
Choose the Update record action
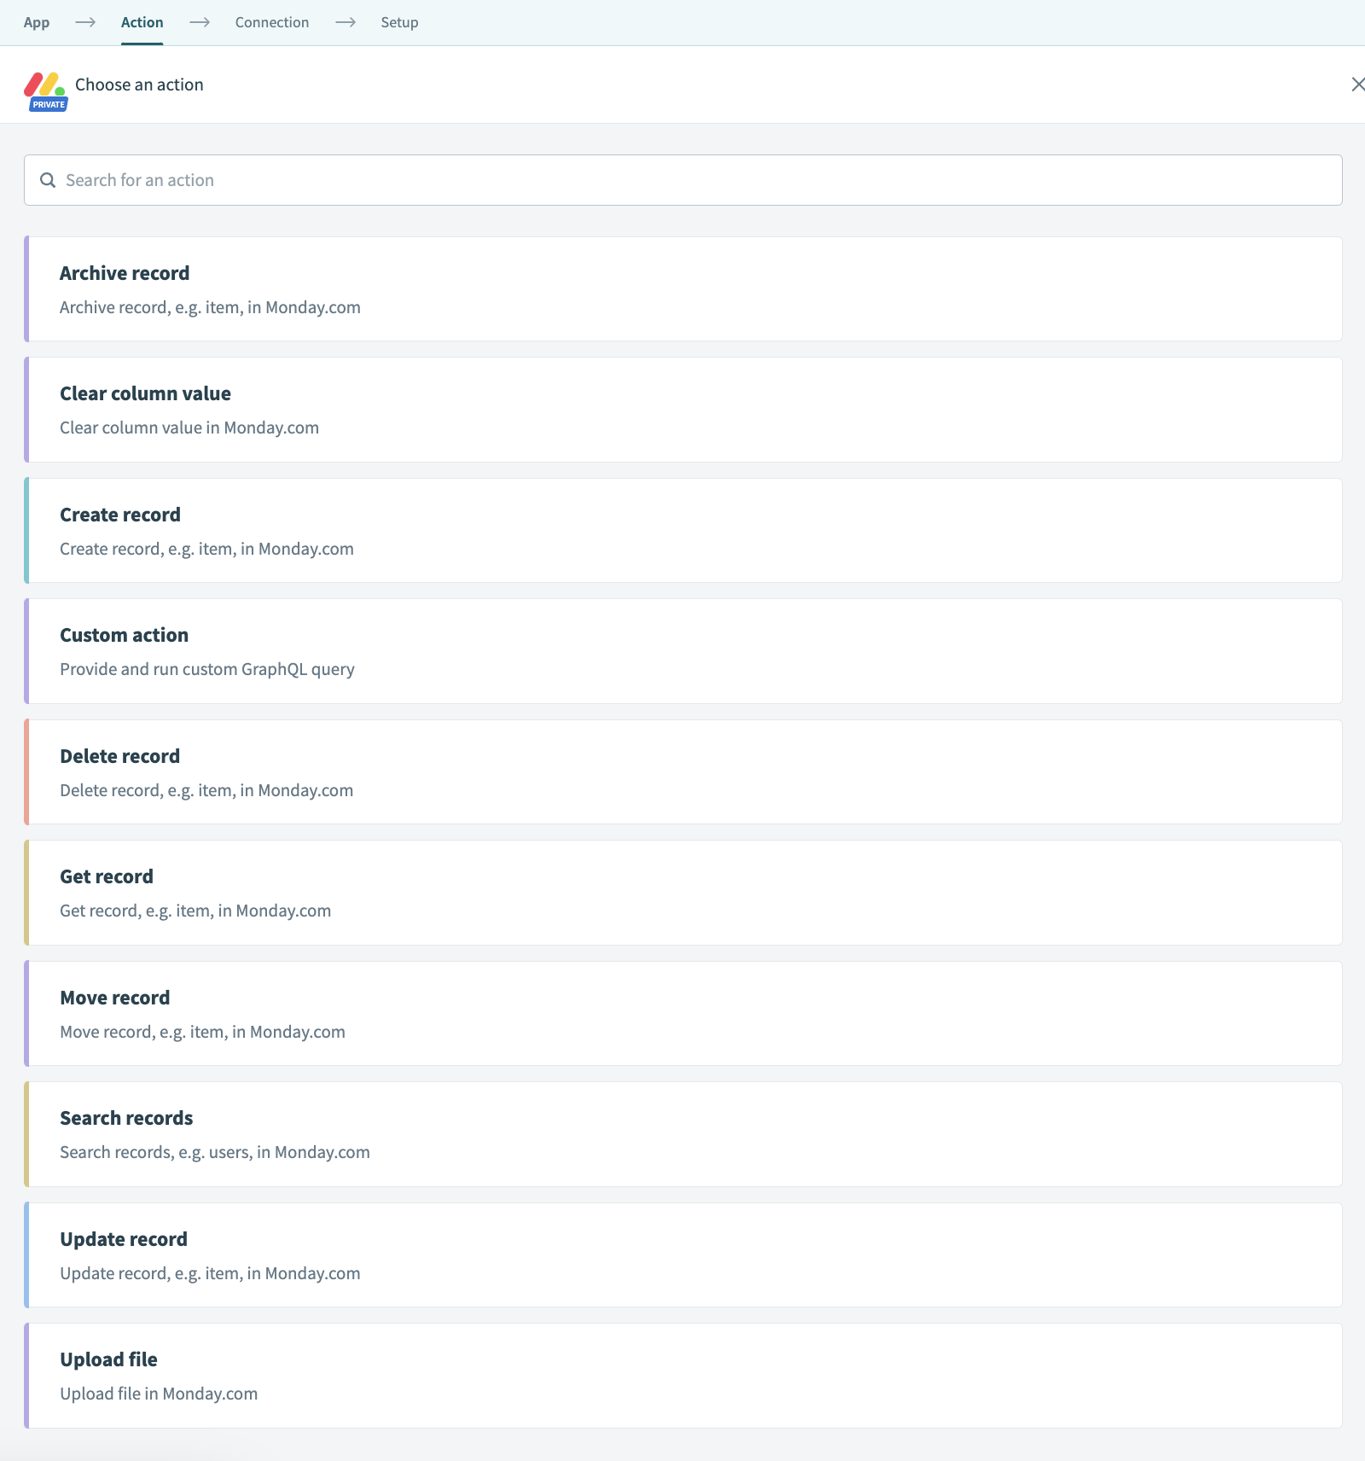pyautogui.click(x=682, y=1255)
